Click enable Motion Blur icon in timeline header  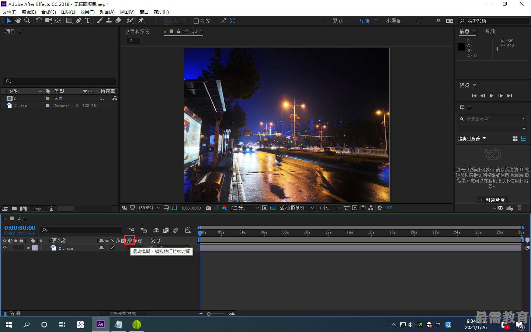[176, 230]
